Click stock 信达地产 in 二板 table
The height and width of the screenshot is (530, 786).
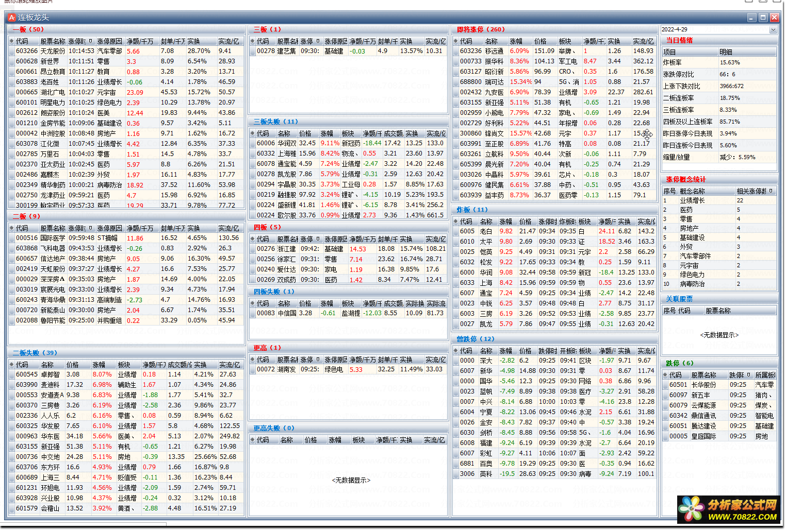pos(53,259)
